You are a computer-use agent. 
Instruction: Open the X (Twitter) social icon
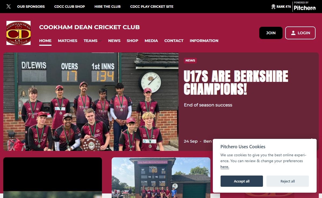click(x=9, y=6)
